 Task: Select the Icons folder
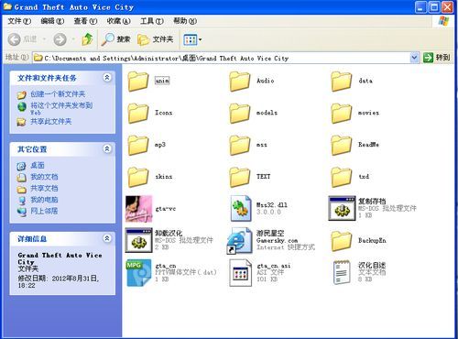point(150,113)
